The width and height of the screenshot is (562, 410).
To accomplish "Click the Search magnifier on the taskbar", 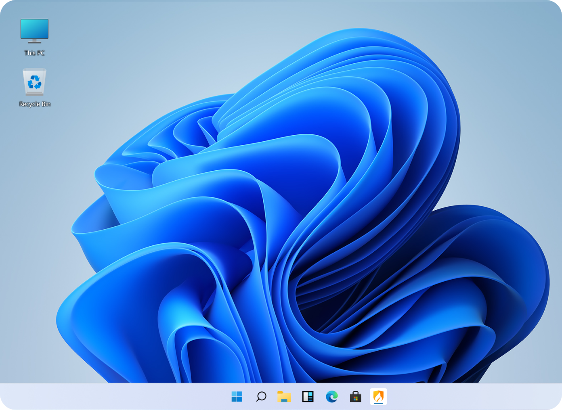I will pyautogui.click(x=261, y=397).
